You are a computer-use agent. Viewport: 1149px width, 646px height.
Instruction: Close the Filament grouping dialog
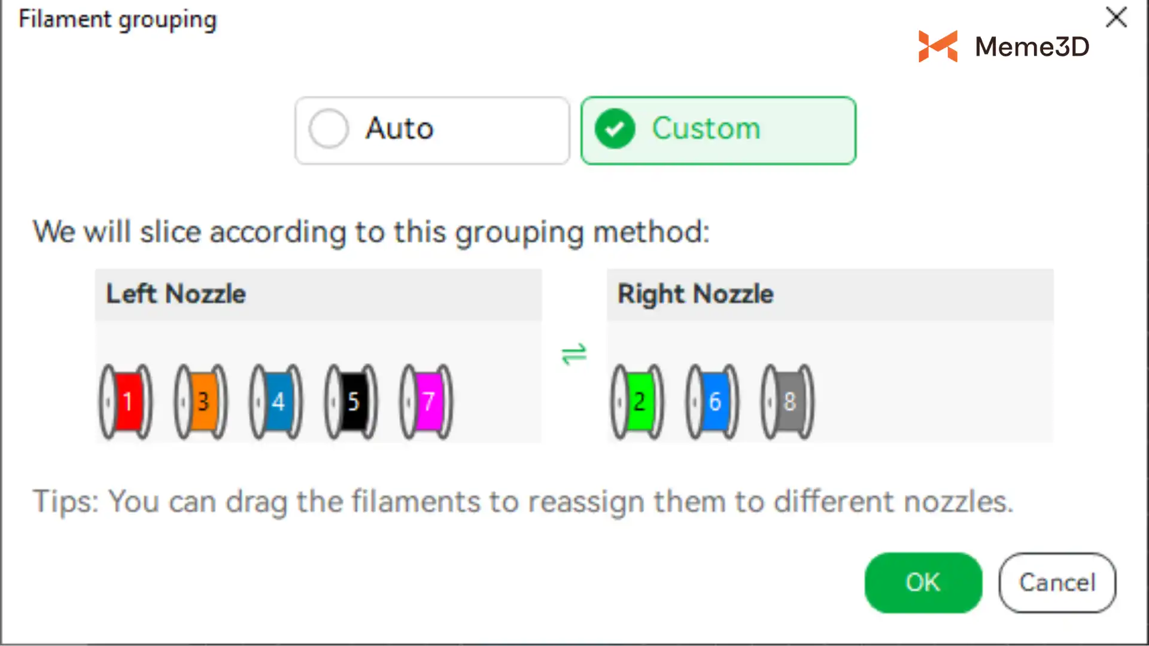1116,17
